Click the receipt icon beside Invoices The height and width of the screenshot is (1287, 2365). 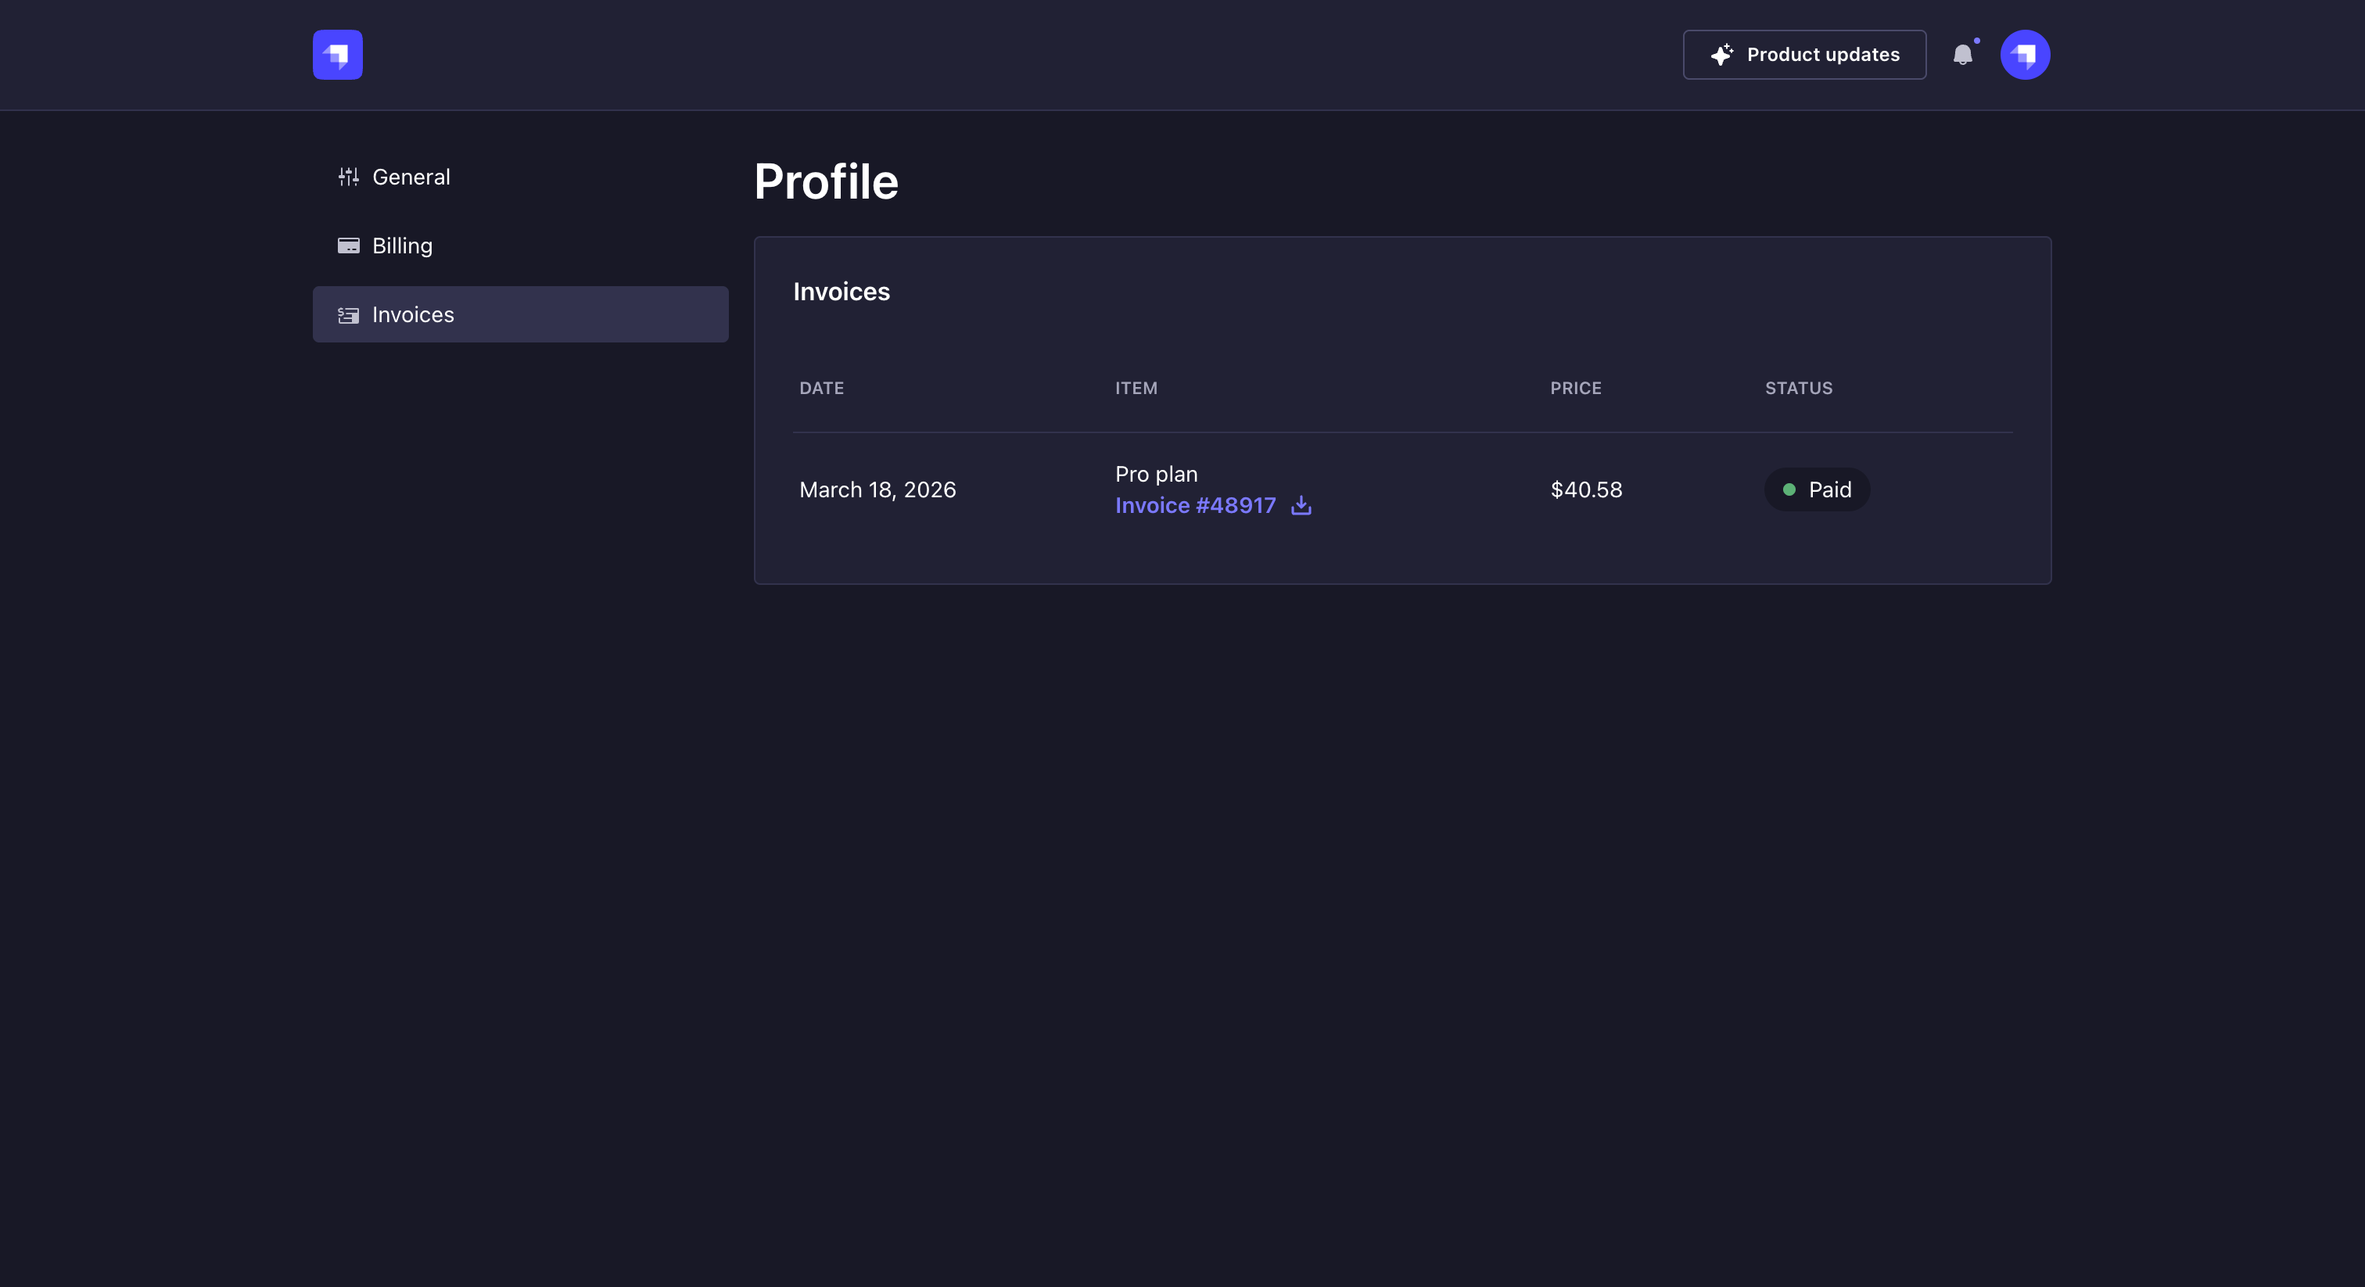[349, 315]
